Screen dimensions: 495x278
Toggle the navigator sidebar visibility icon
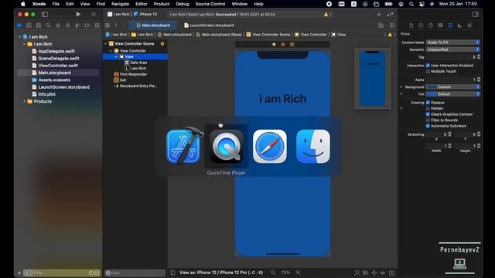[x=45, y=15]
